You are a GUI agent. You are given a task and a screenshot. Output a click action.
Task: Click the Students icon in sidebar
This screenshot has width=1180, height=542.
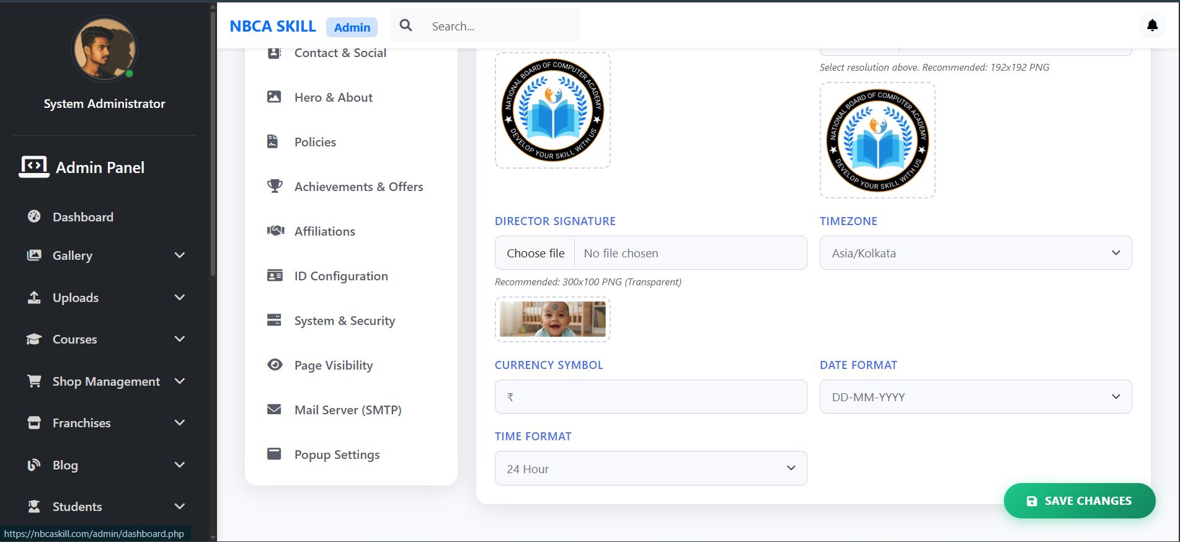(34, 506)
